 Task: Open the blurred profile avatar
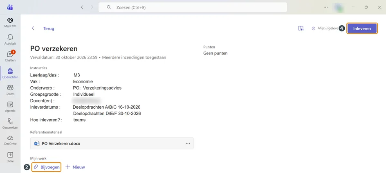339,7
